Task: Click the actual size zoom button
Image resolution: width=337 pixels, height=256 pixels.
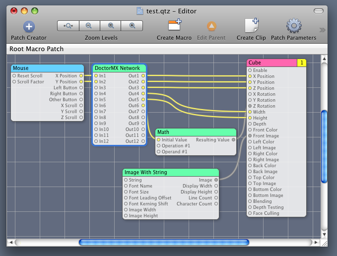Action: [x=111, y=26]
